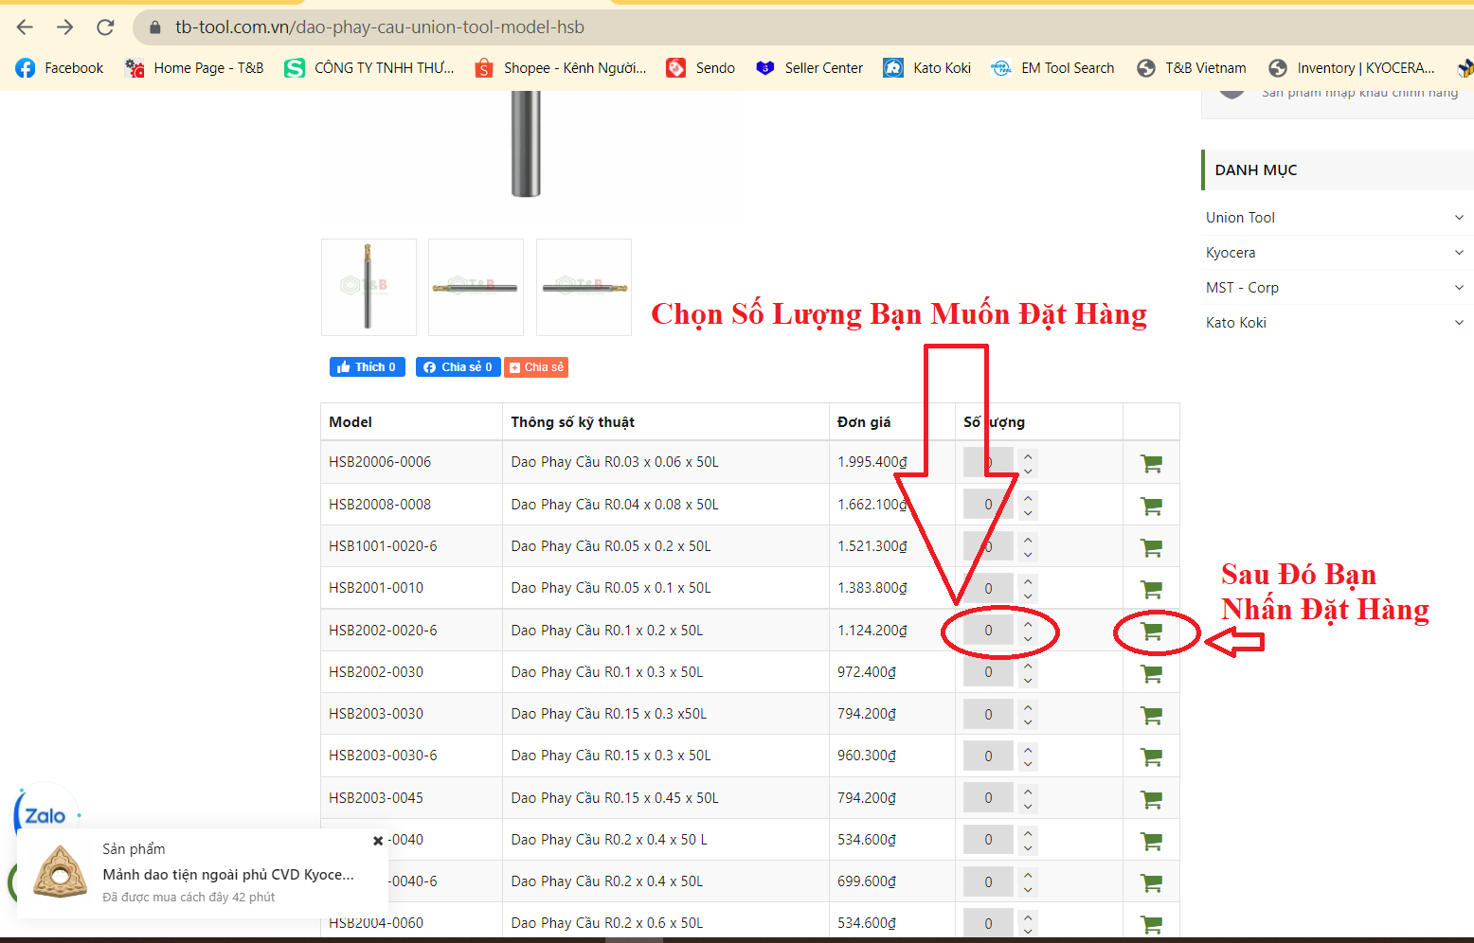1474x943 pixels.
Task: Increase quantity for HSB2002-0020-6
Action: (1028, 624)
